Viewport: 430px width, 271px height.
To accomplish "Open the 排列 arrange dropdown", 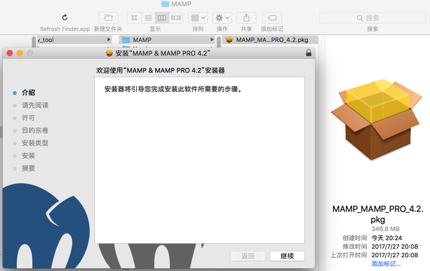I will (x=198, y=18).
